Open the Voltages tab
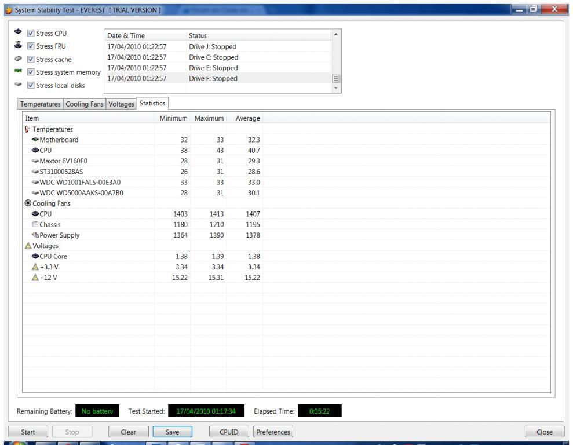 [x=121, y=104]
